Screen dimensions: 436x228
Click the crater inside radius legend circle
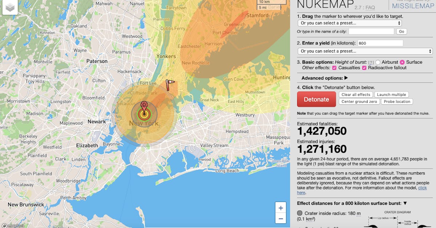coord(299,213)
